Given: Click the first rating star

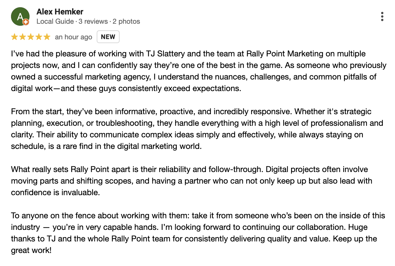Looking at the screenshot, I should (x=14, y=37).
